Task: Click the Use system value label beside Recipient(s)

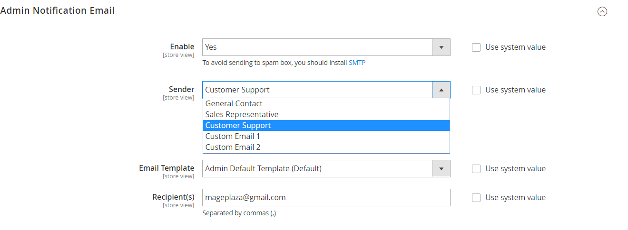Action: (515, 198)
